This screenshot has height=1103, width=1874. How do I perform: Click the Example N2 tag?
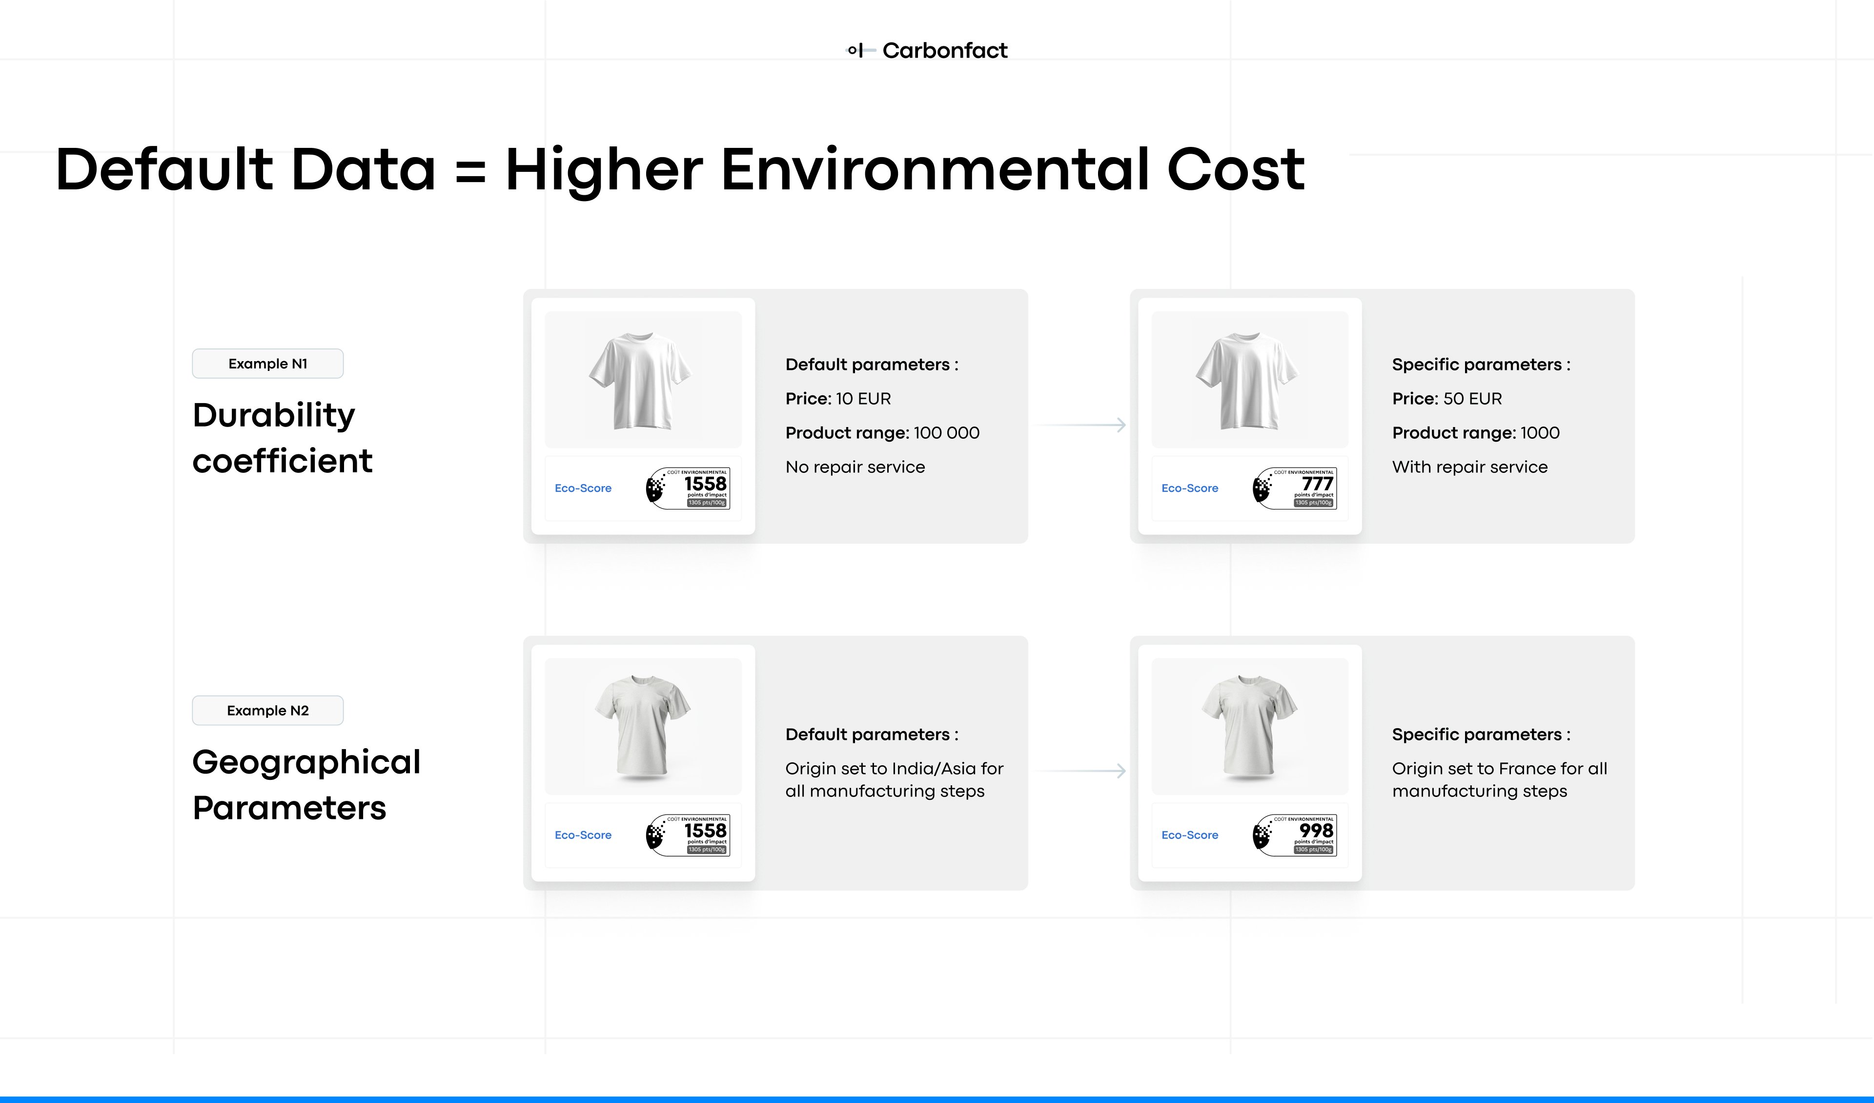click(x=268, y=710)
